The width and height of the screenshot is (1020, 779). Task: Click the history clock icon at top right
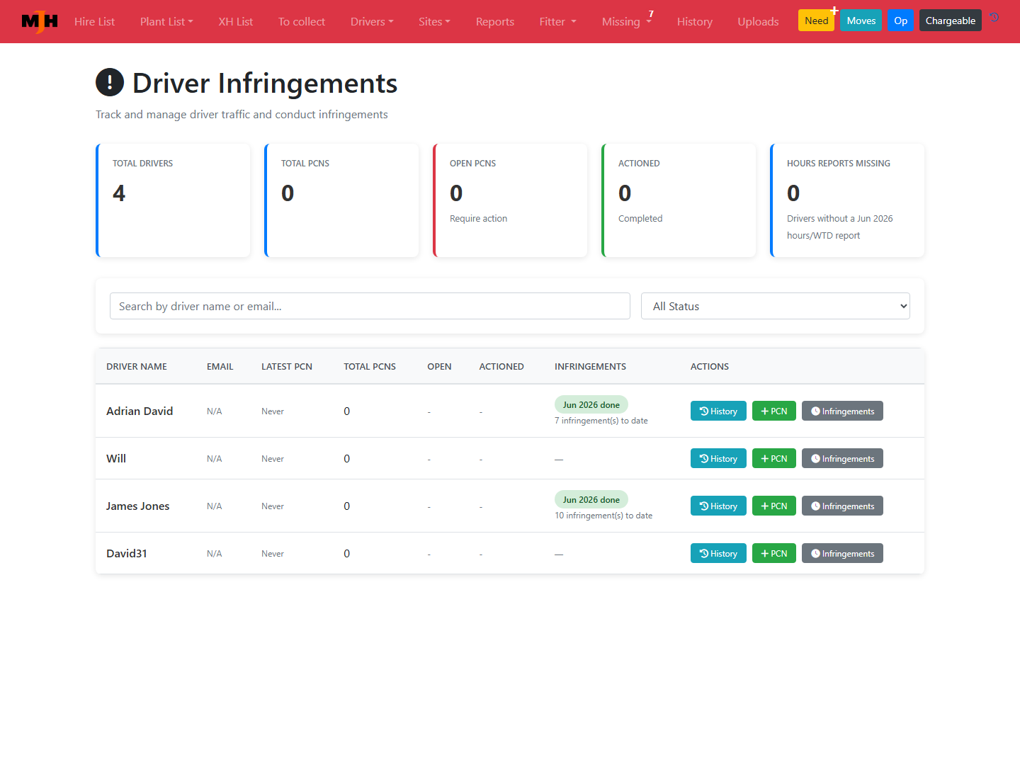994,18
